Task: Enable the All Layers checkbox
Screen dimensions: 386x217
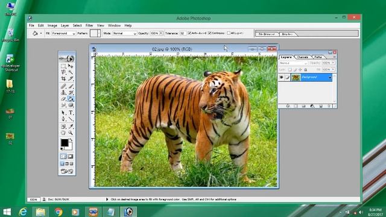Action: click(x=229, y=33)
